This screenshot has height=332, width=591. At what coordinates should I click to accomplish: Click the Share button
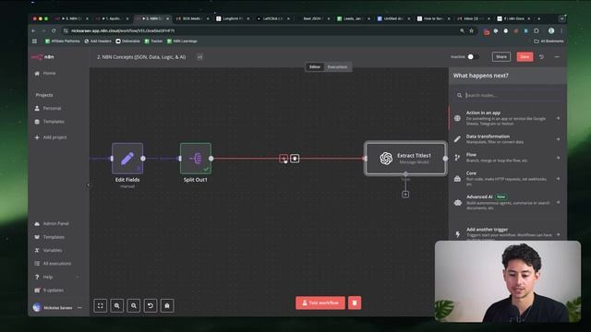point(501,57)
